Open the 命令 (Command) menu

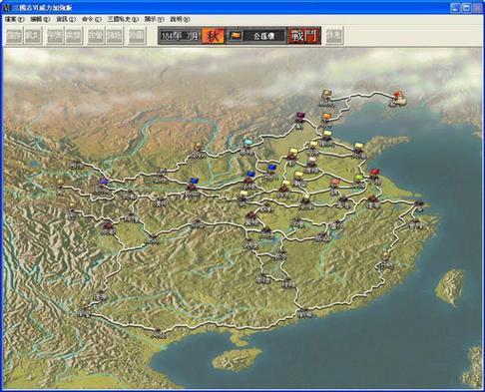[92, 19]
